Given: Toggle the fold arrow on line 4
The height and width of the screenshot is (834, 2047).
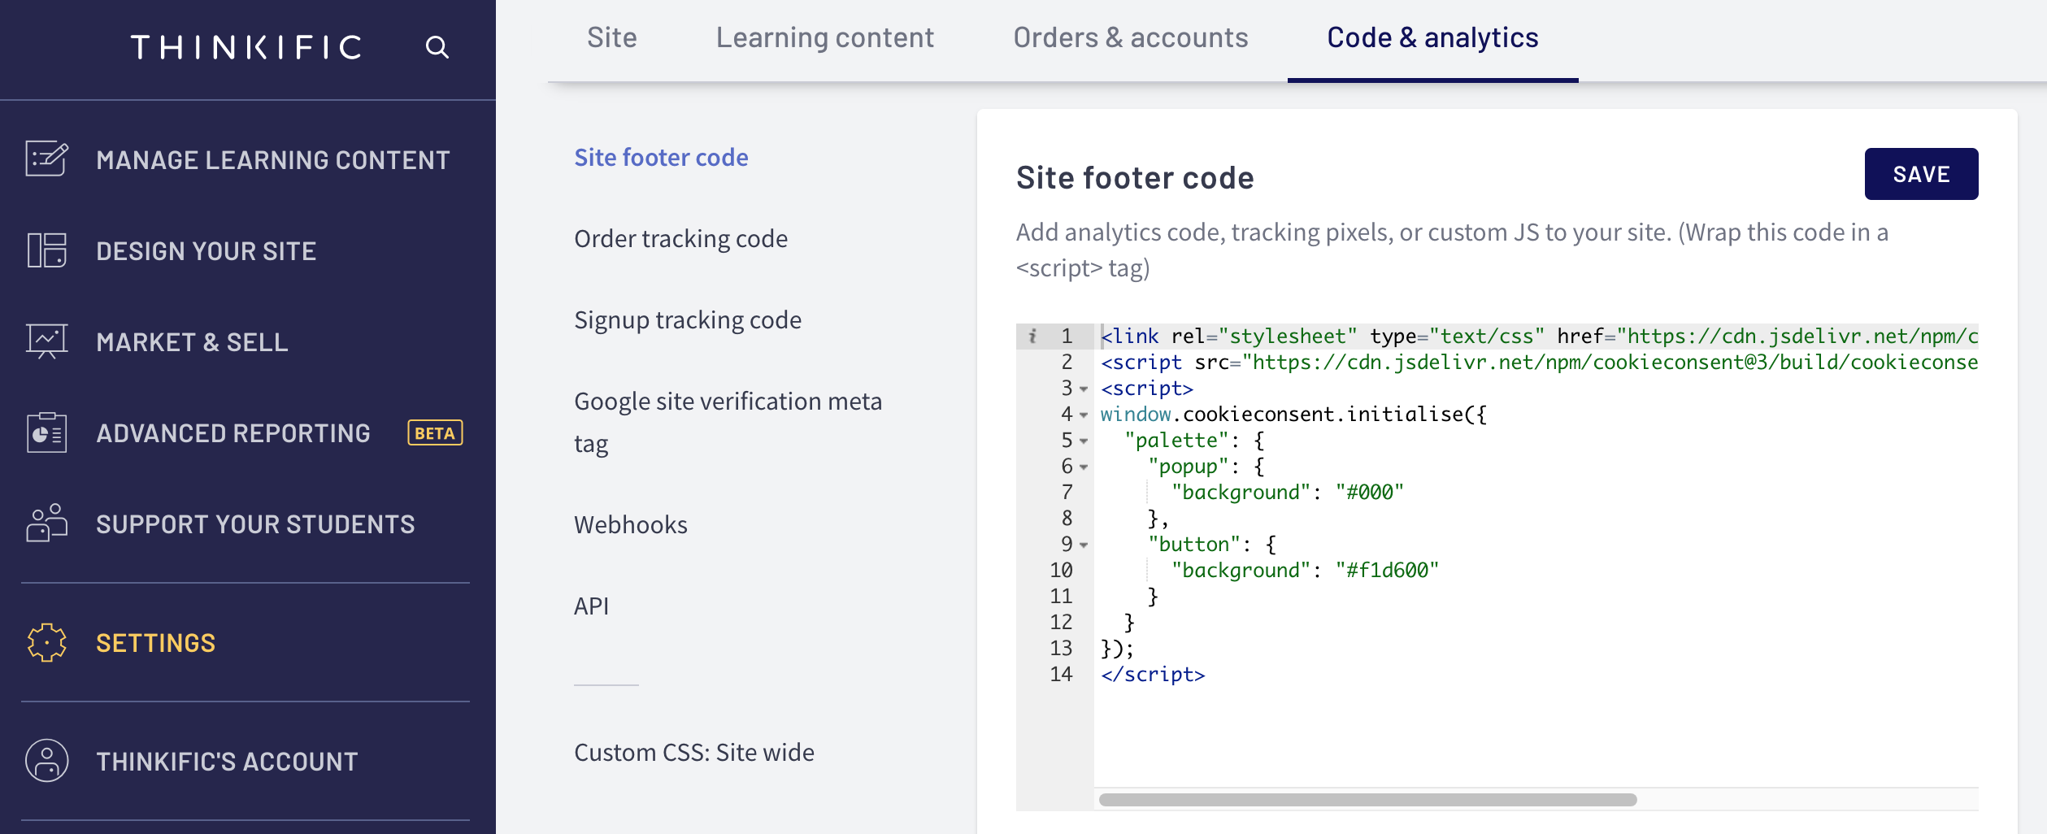Looking at the screenshot, I should tap(1084, 415).
